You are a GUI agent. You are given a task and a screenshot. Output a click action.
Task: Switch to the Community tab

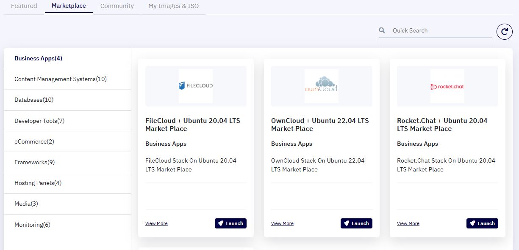pyautogui.click(x=117, y=6)
